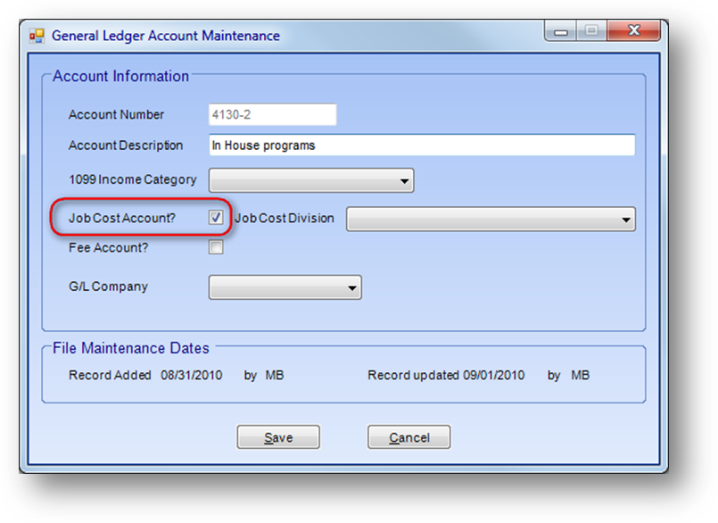Image resolution: width=718 pixels, height=523 pixels.
Task: Close the General Ledger Account Maintenance window
Action: point(634,30)
